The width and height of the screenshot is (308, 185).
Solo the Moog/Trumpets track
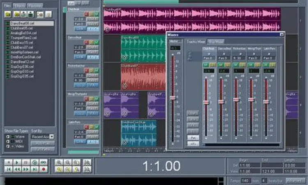click(x=92, y=99)
